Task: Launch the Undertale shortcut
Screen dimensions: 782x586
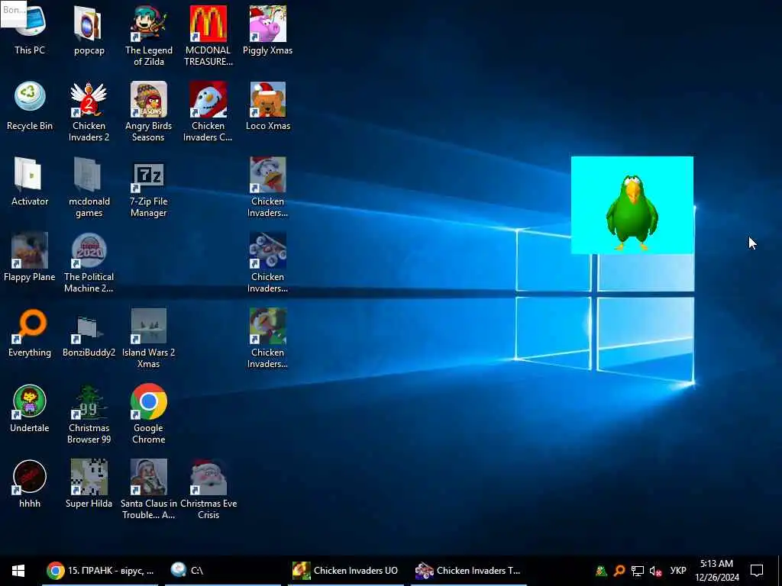Action: pos(30,409)
